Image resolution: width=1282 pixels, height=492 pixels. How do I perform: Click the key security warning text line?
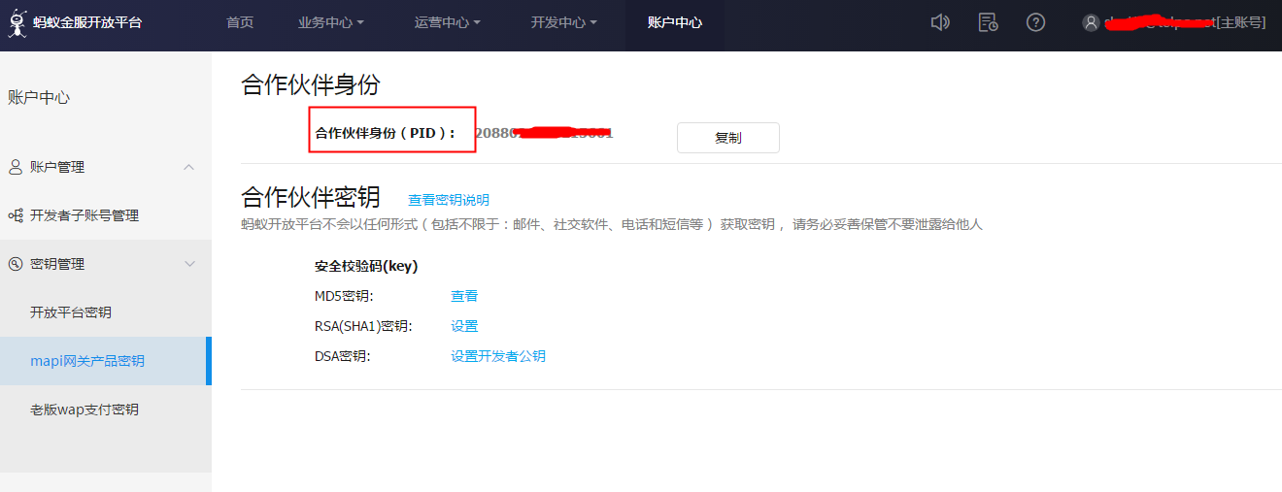click(x=612, y=224)
